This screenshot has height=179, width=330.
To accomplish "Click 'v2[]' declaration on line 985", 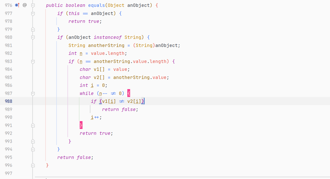I will click(x=99, y=77).
